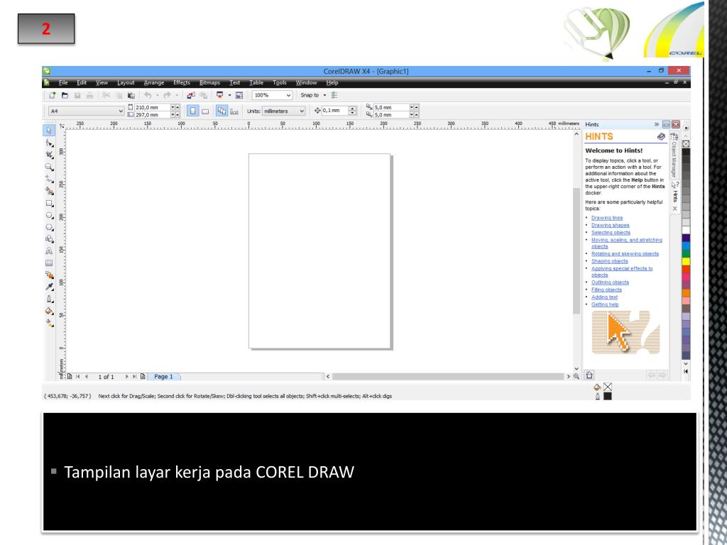727x545 pixels.
Task: Select the Crop tool
Action: (49, 155)
